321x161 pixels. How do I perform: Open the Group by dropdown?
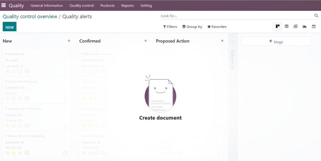coord(192,27)
